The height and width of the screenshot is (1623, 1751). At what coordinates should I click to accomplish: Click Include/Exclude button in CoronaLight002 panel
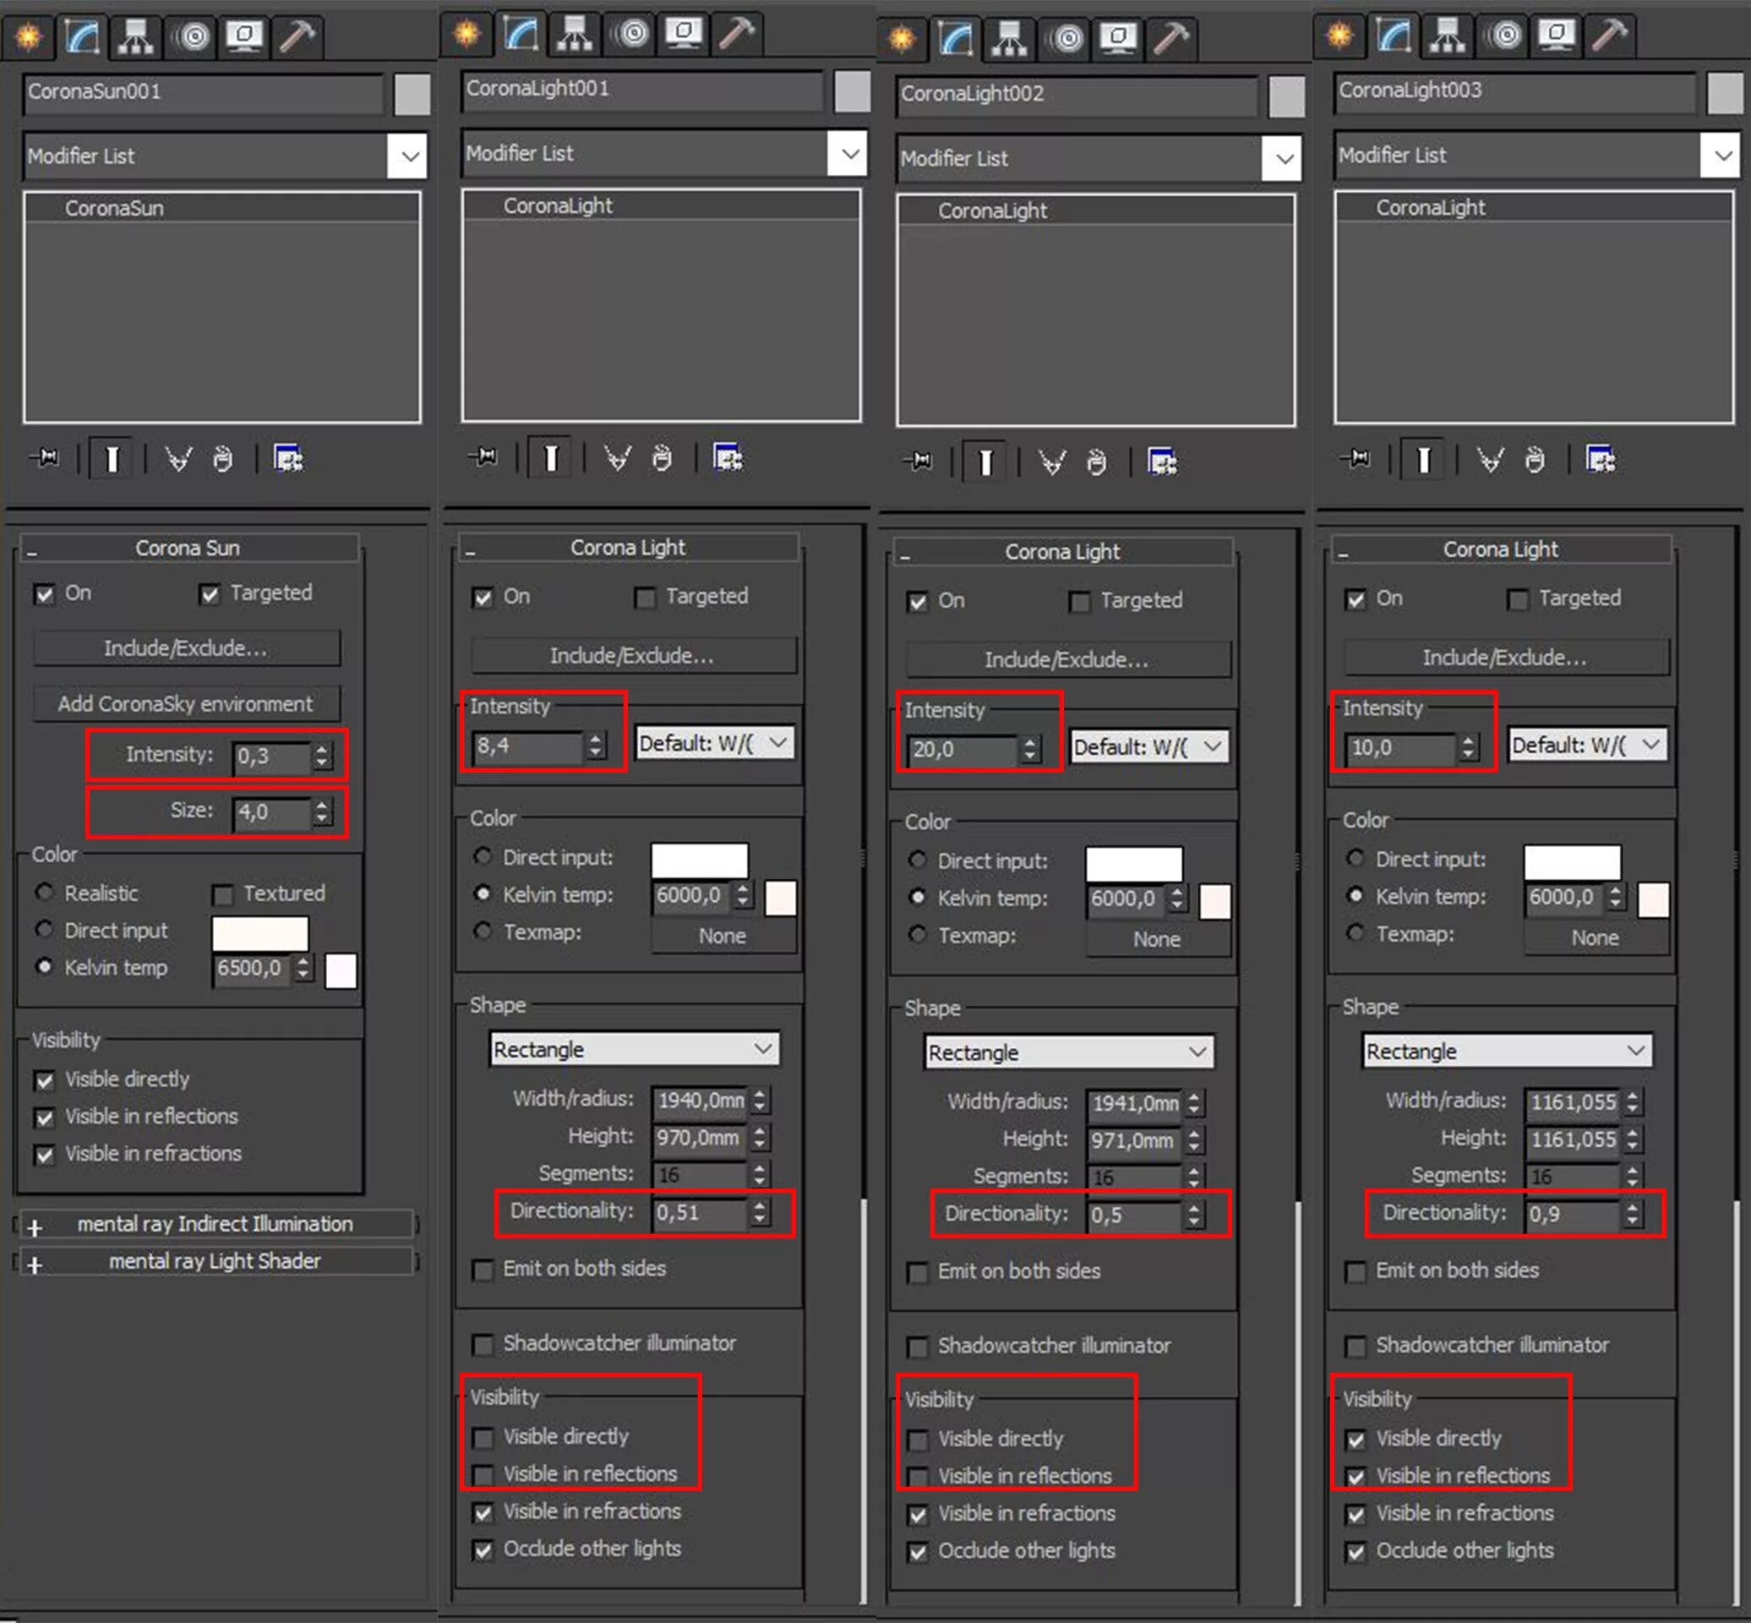coord(1067,659)
